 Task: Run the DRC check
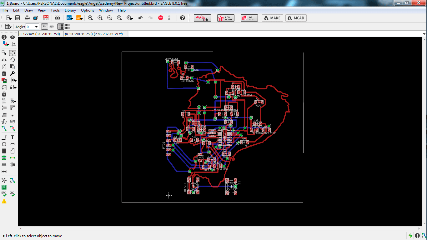point(13,194)
